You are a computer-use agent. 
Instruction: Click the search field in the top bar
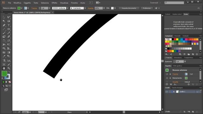[174, 3]
